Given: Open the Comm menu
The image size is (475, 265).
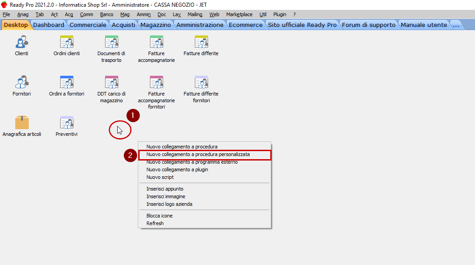Looking at the screenshot, I should 86,14.
